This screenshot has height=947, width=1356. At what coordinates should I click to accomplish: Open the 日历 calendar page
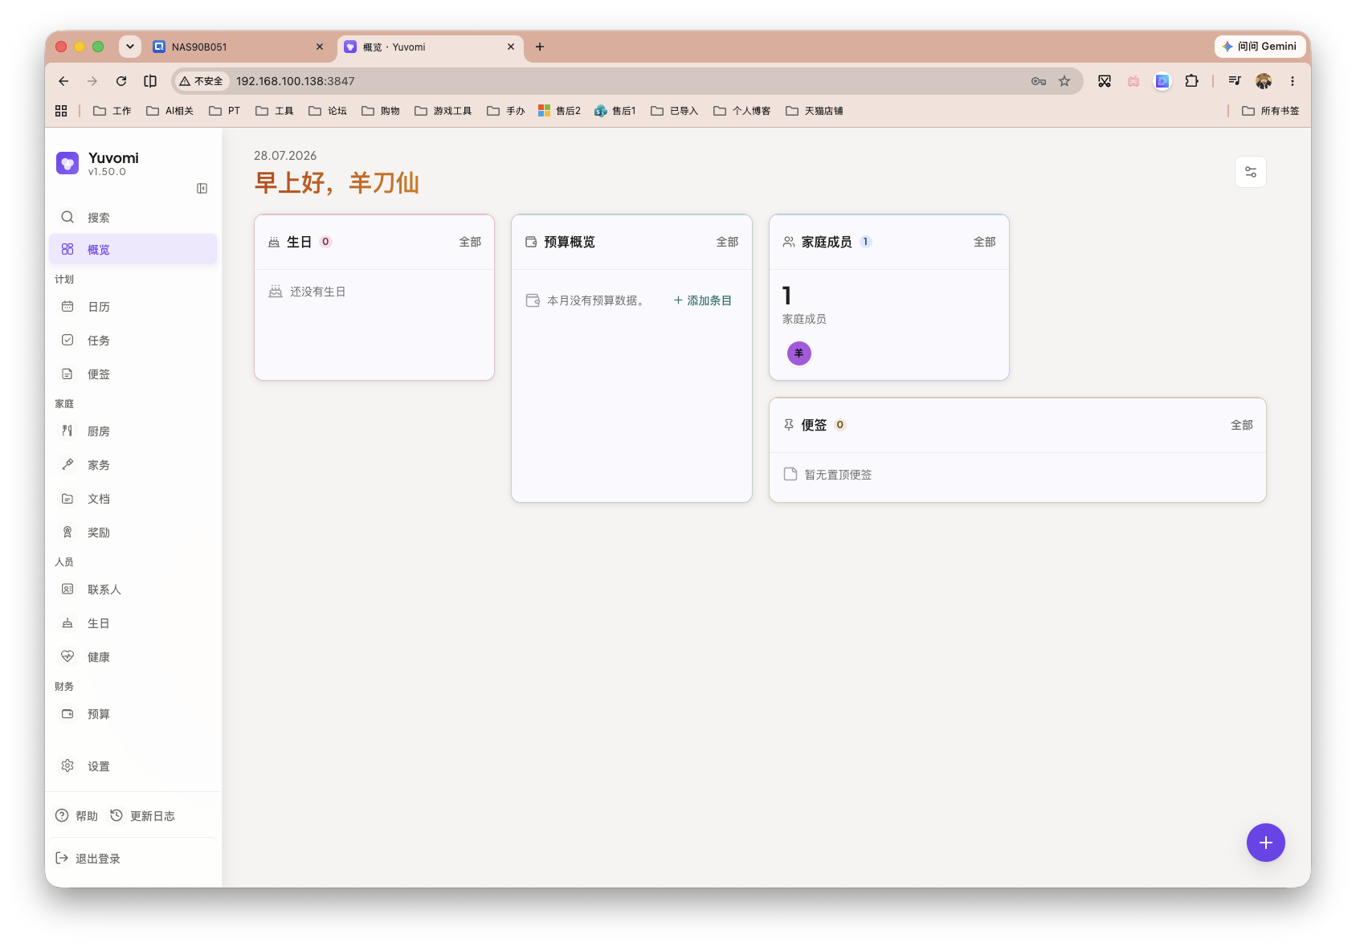click(133, 306)
